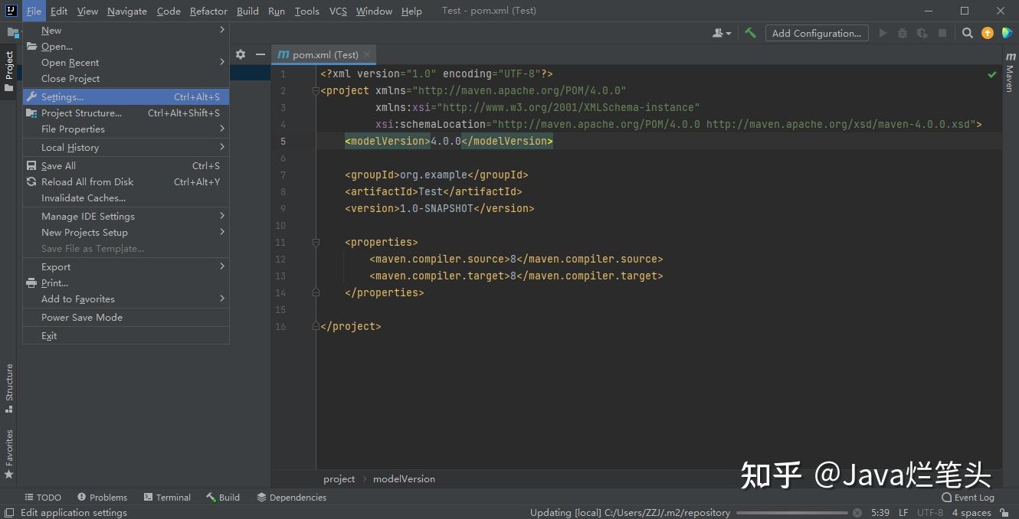Screen dimensions: 1019x519
Task: Open the TODO tool window button
Action: 43,497
